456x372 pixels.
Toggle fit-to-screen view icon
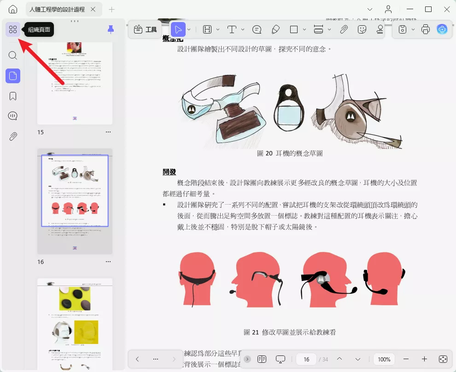(443, 359)
